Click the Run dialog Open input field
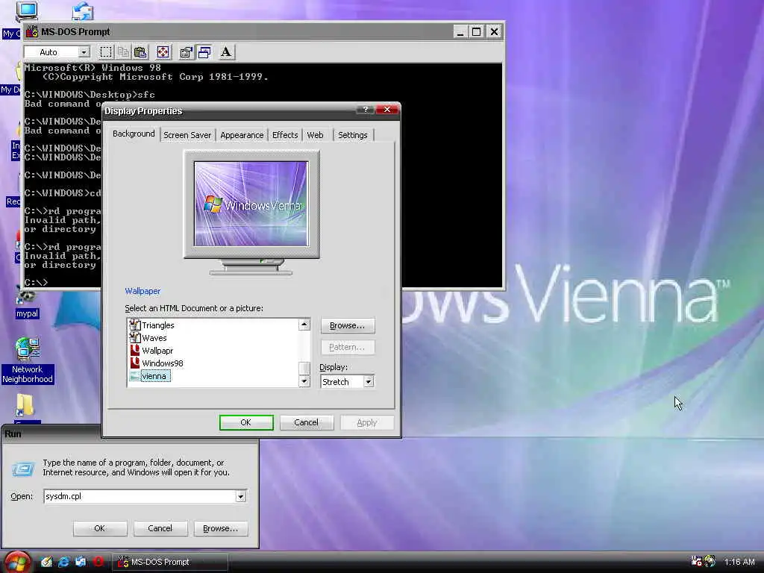Viewport: 764px width, 573px height. point(140,496)
